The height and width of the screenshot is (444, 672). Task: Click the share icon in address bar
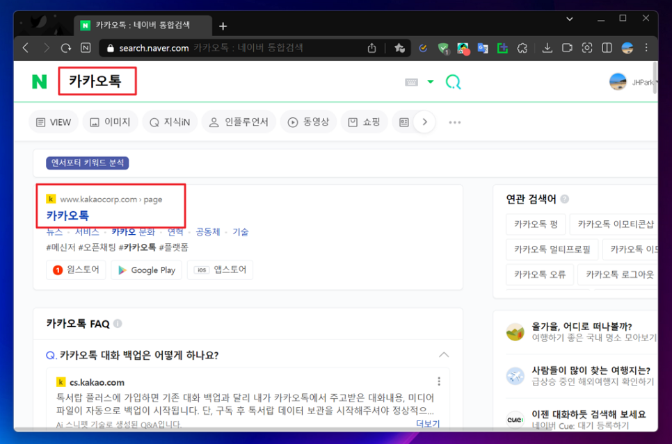pyautogui.click(x=372, y=48)
